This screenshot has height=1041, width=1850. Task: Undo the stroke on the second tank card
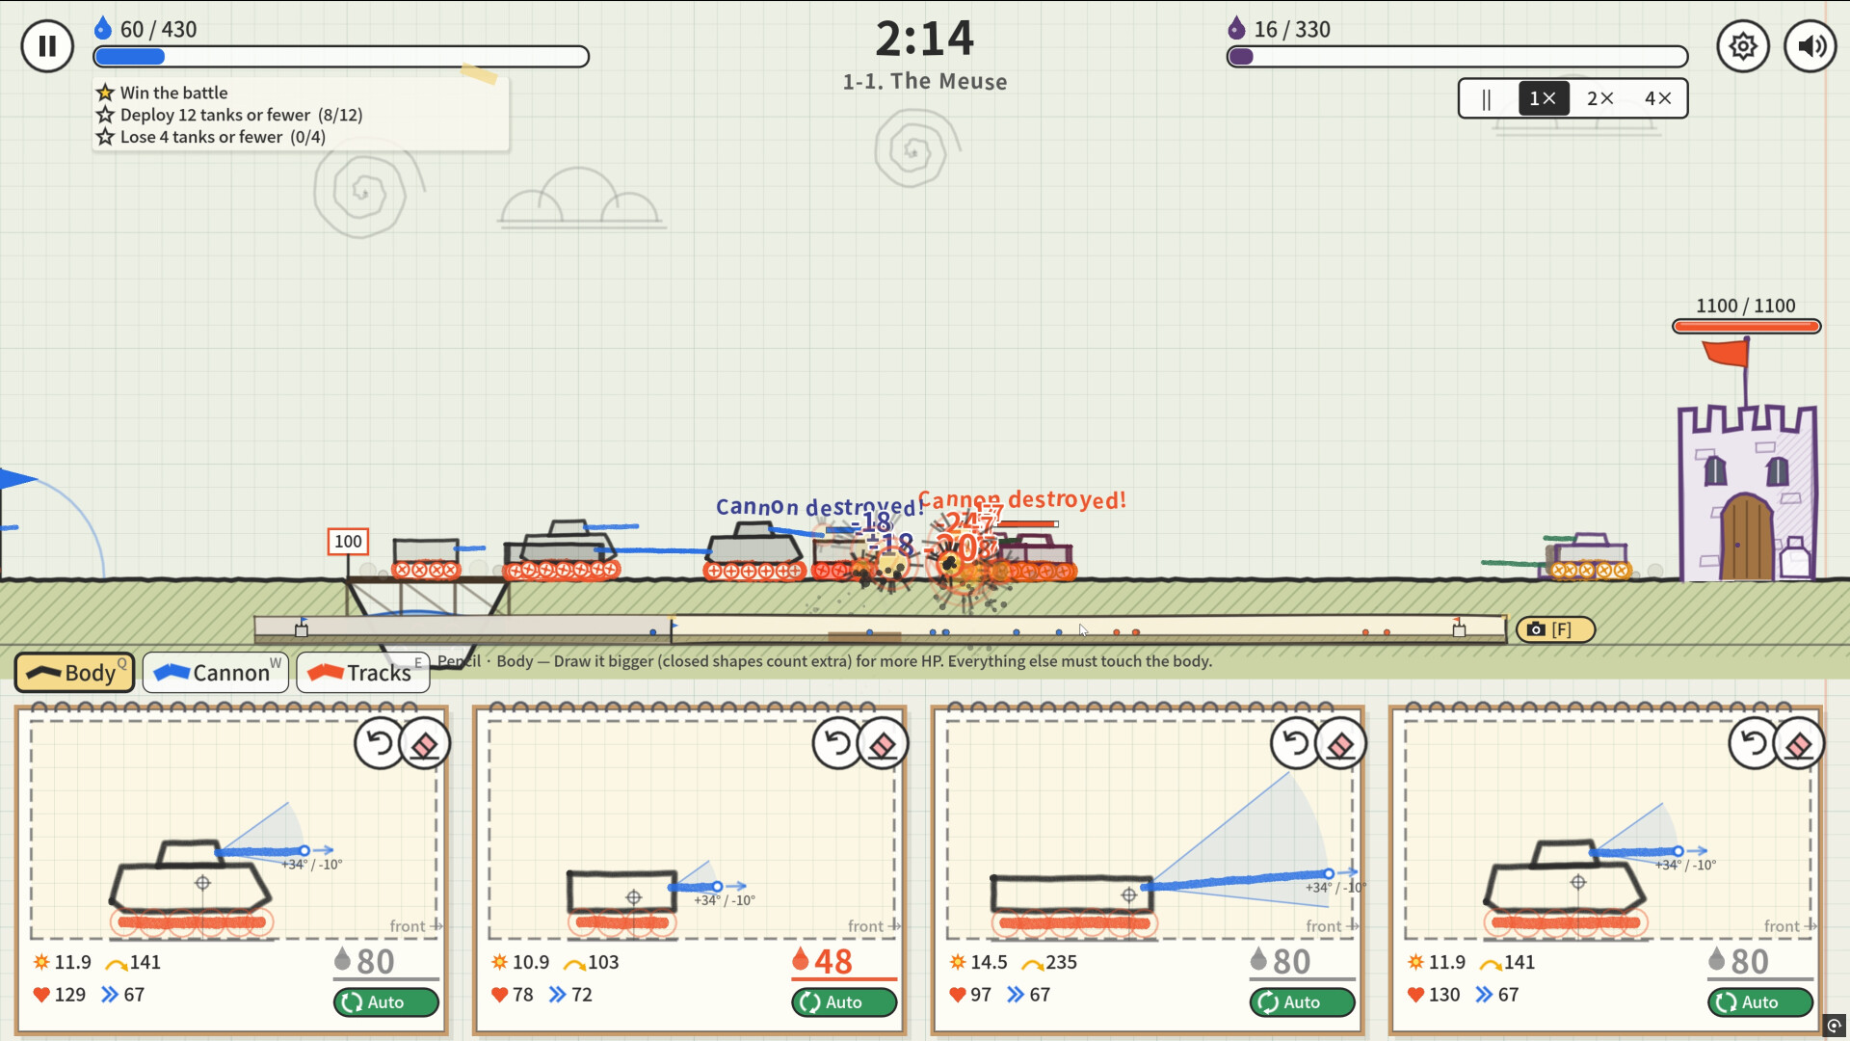tap(837, 743)
